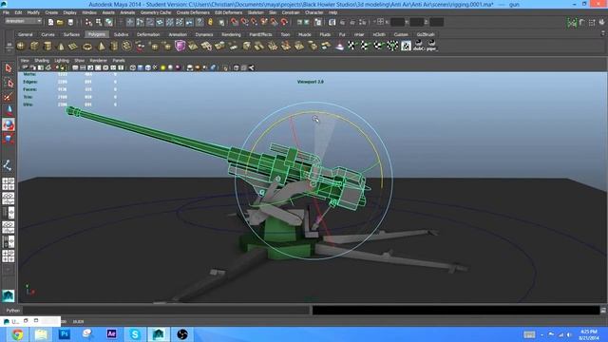Open the Animation menu set dropdown

click(x=23, y=21)
